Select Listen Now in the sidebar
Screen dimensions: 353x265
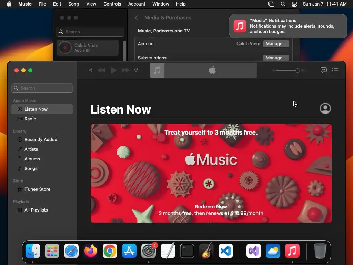click(x=42, y=109)
